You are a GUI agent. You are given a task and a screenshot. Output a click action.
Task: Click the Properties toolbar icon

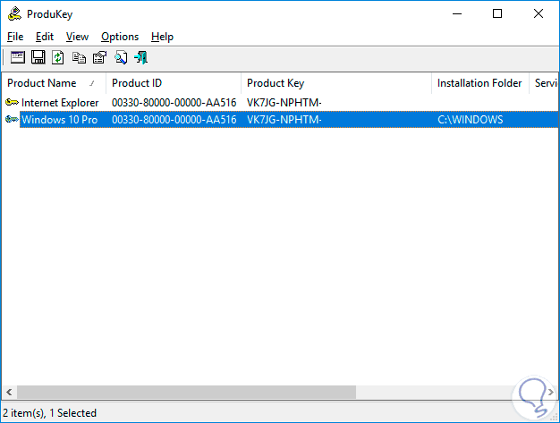(x=99, y=57)
